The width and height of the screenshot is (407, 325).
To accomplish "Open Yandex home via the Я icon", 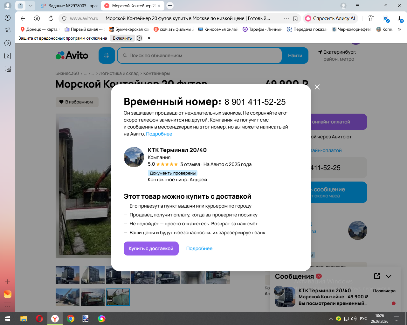I will tap(37, 18).
